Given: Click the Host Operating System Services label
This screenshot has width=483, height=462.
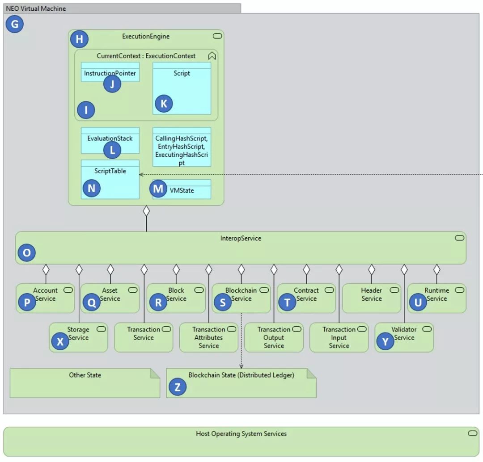Looking at the screenshot, I should coord(241,434).
